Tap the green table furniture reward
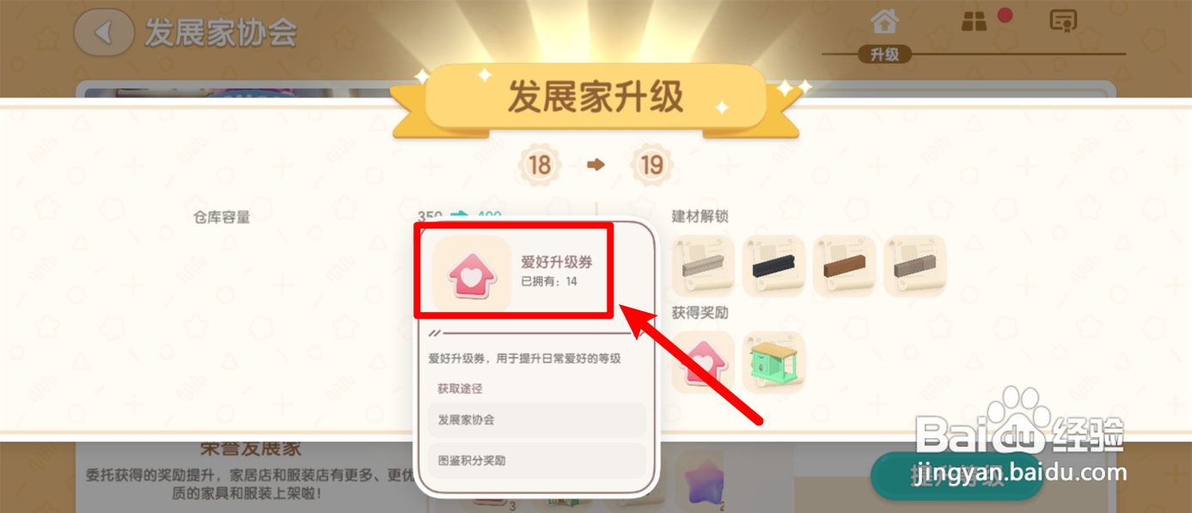Viewport: 1192px width, 513px height. 773,363
